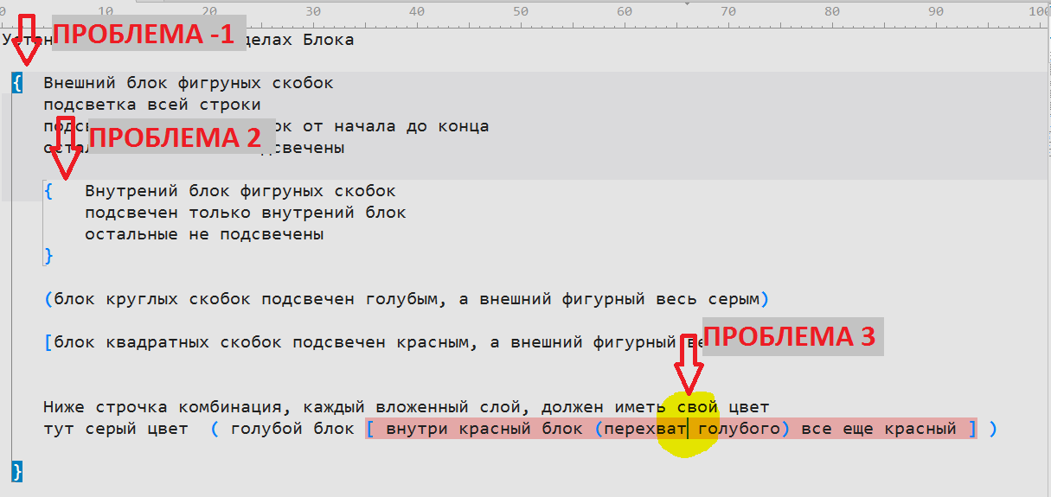
Task: Click the closing square bracket after красный
Action: tap(972, 429)
